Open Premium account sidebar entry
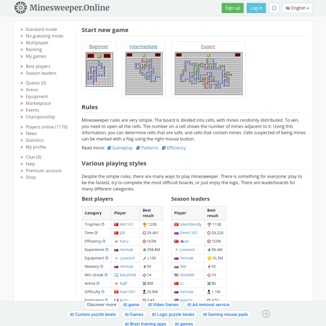The height and width of the screenshot is (326, 326). tap(43, 171)
